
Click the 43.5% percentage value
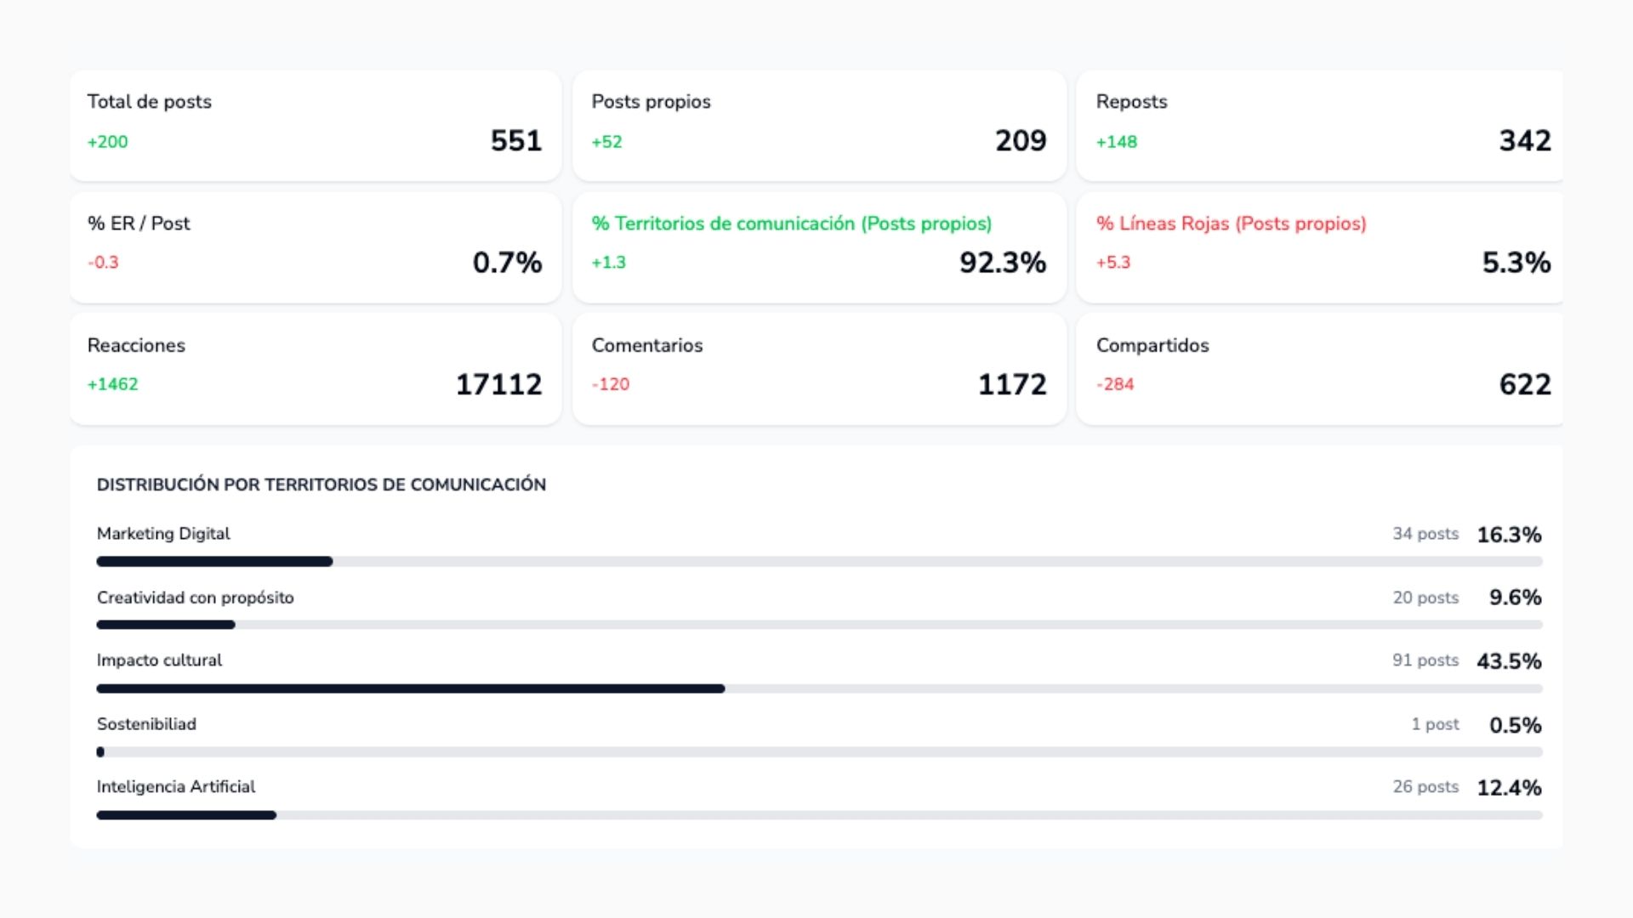coord(1509,661)
